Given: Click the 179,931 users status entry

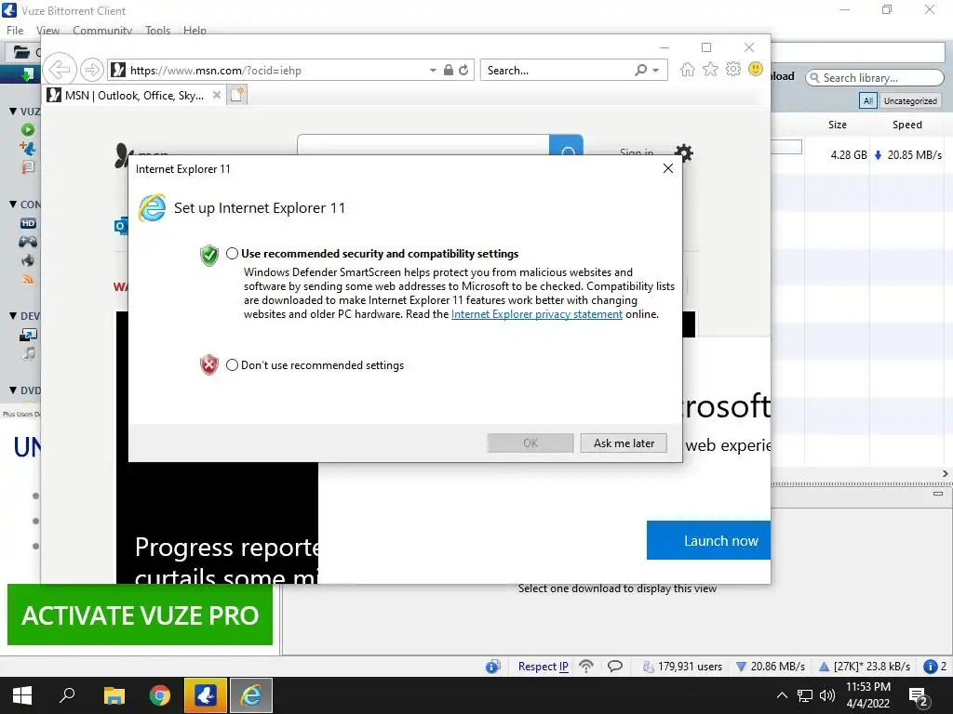Looking at the screenshot, I should coord(682,666).
